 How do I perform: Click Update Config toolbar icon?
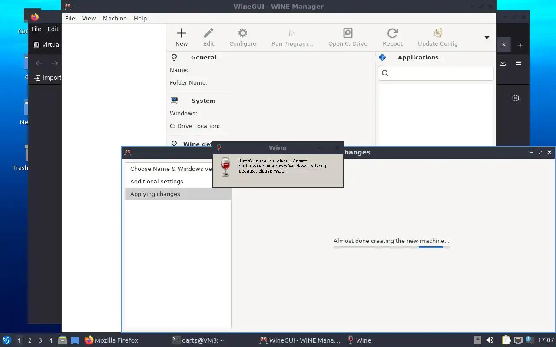[438, 33]
